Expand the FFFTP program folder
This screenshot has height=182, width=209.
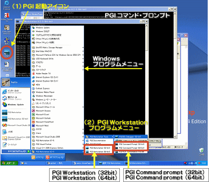(x=57, y=129)
